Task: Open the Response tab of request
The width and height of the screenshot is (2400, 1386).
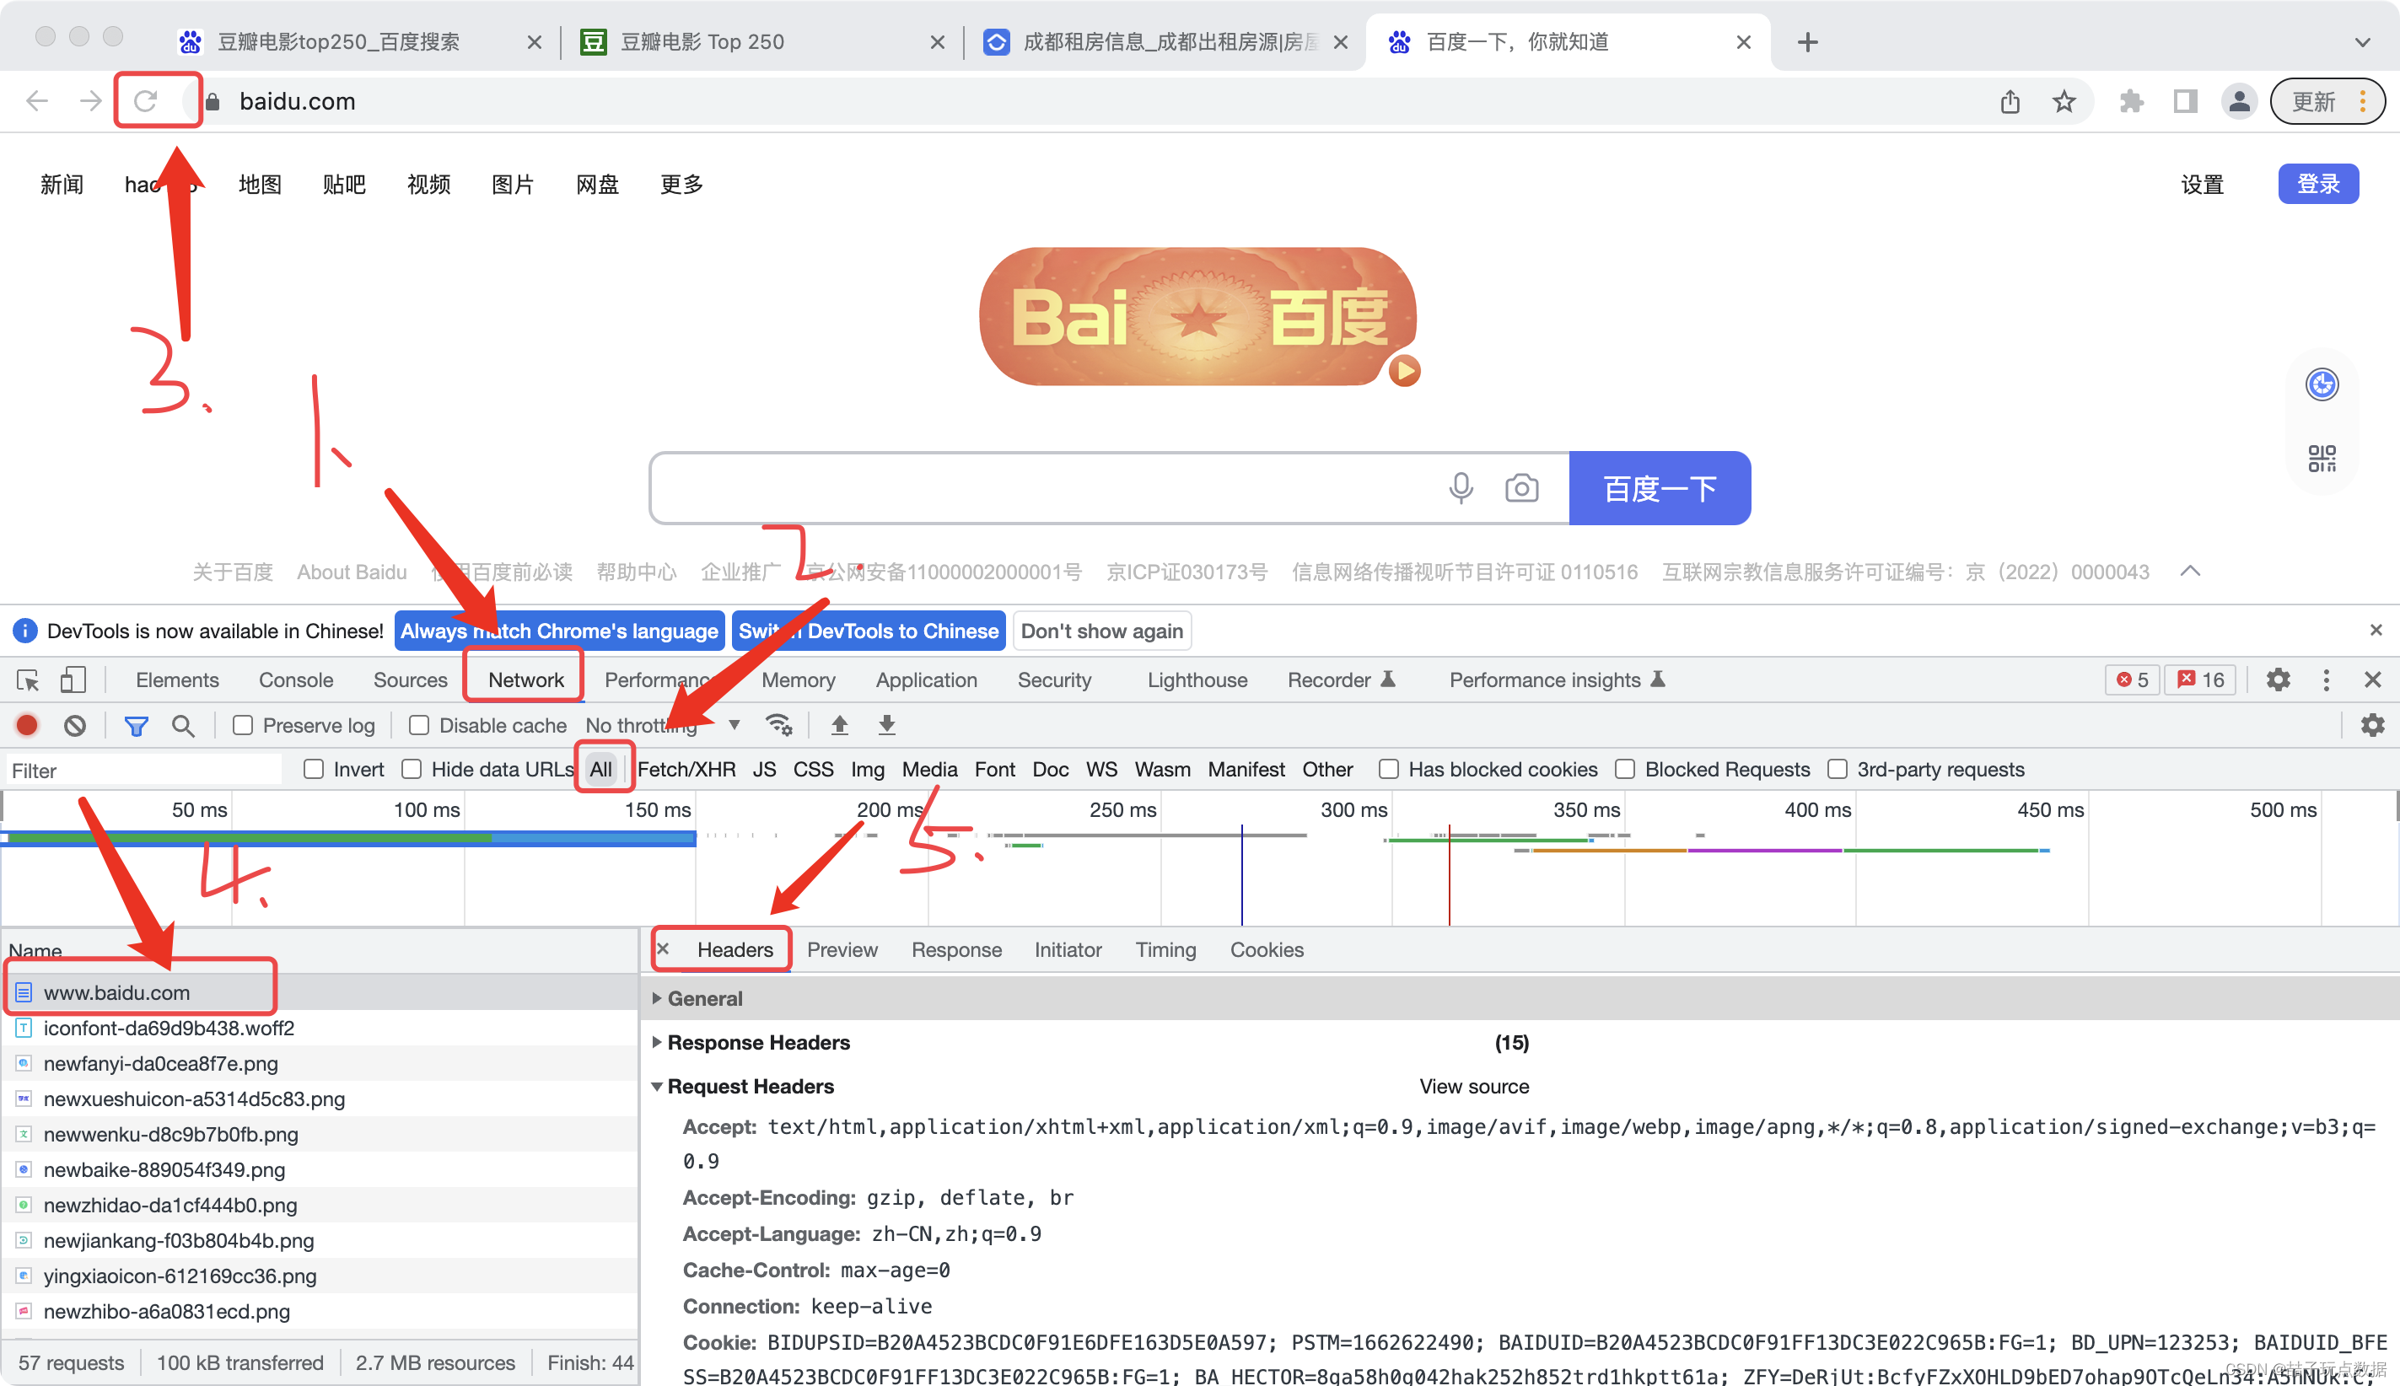Action: pyautogui.click(x=955, y=949)
